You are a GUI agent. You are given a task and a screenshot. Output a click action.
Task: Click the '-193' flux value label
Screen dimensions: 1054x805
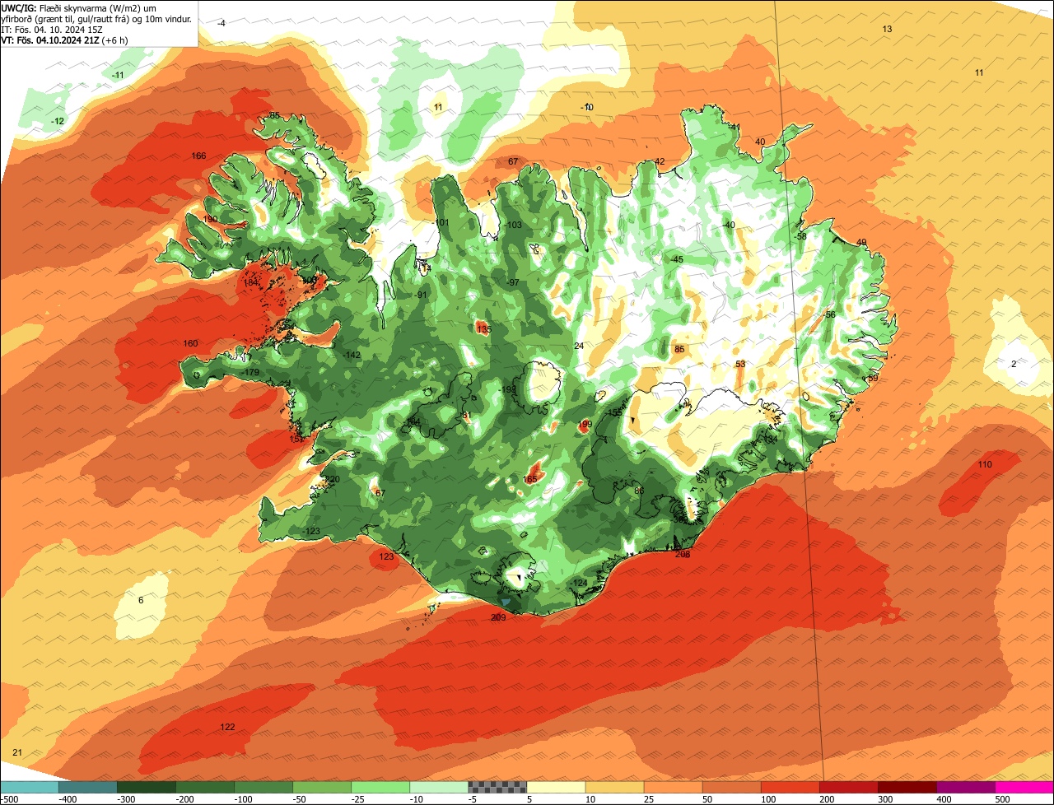507,390
